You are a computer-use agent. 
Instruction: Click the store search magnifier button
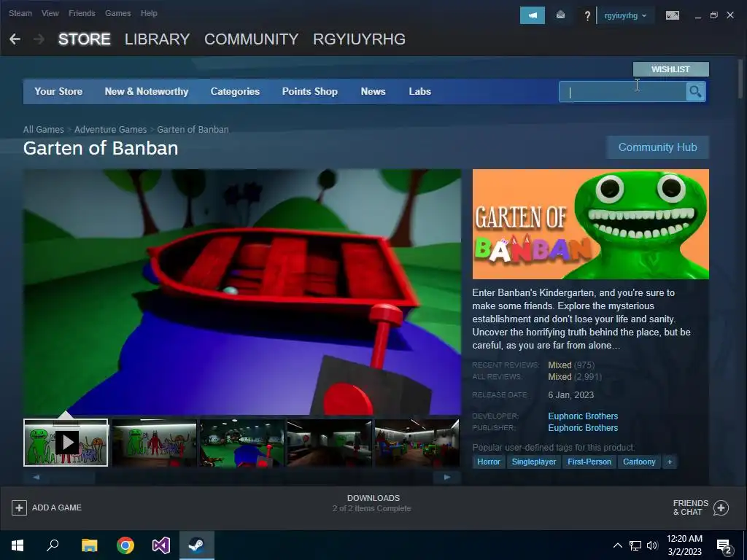pos(695,91)
